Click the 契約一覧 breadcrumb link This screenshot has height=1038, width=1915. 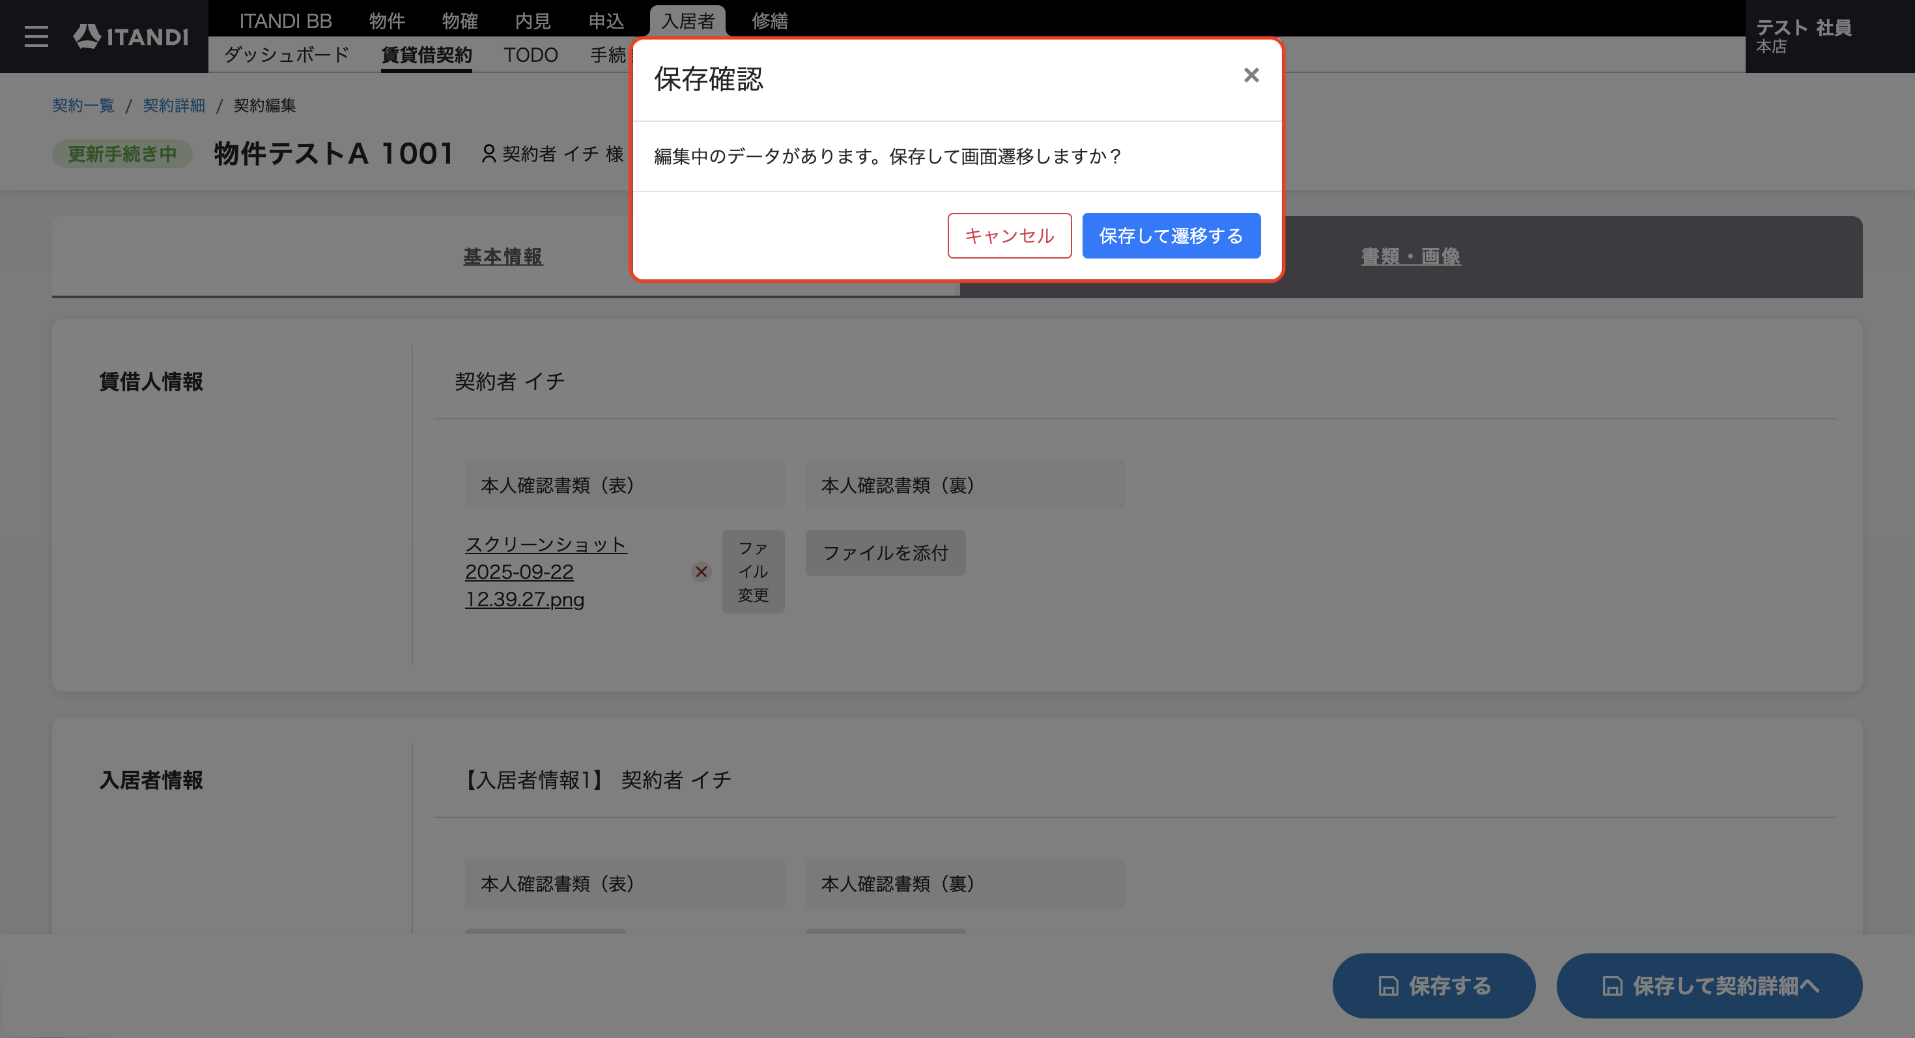83,105
